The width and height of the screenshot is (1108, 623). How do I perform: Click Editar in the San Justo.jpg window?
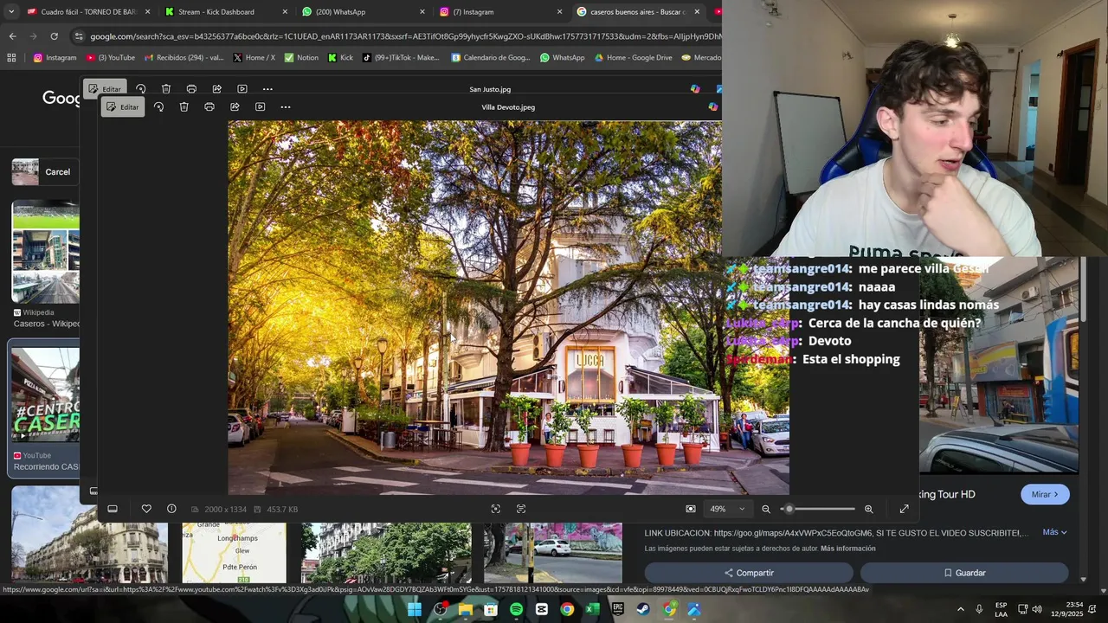point(105,89)
